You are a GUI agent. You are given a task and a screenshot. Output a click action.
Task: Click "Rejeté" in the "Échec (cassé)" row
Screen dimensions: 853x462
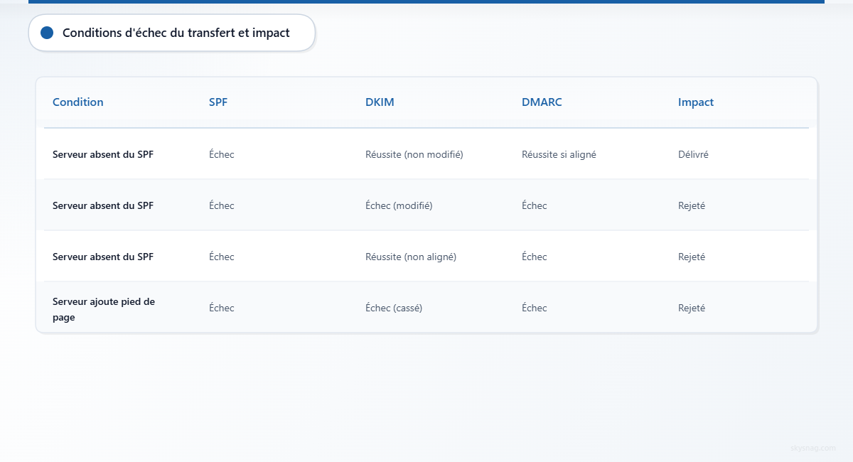tap(692, 308)
